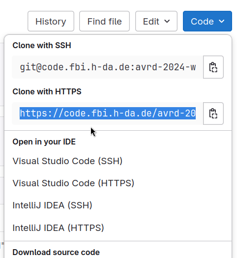The width and height of the screenshot is (237, 258).
Task: Open the History view
Action: pos(51,21)
